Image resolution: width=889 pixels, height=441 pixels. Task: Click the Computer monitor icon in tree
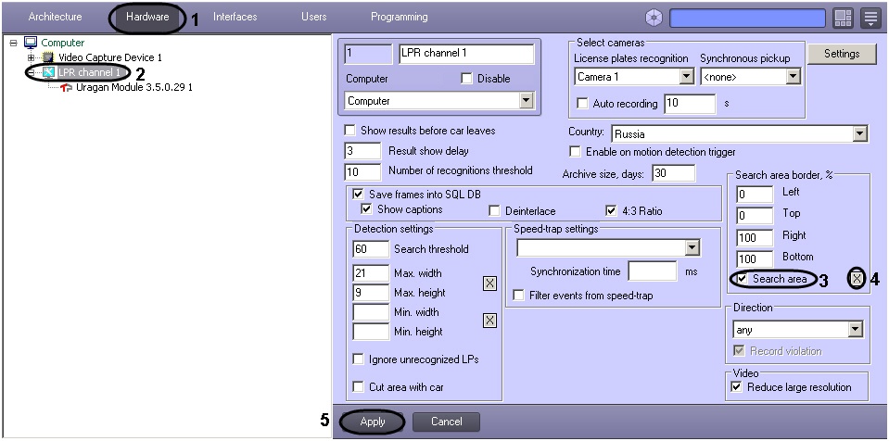click(x=31, y=43)
